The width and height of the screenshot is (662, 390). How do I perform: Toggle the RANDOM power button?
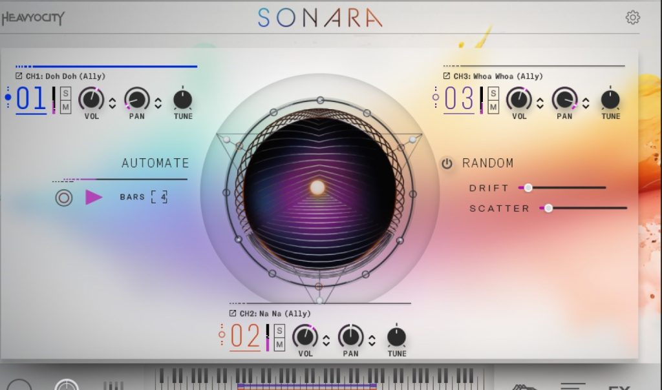(x=447, y=163)
